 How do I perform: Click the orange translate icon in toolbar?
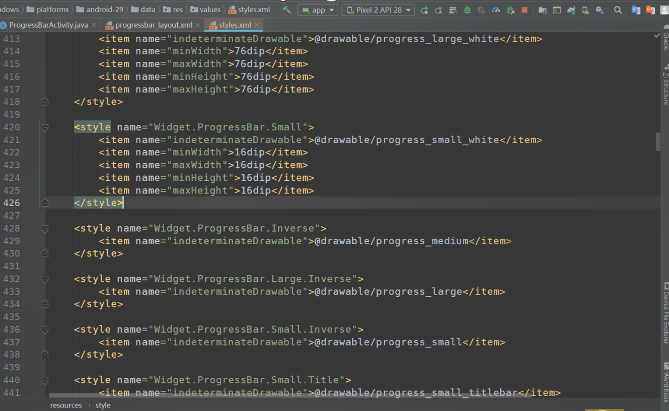pyautogui.click(x=650, y=10)
